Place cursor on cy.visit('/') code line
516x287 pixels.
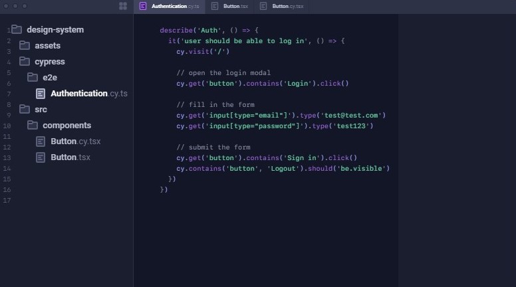point(203,52)
